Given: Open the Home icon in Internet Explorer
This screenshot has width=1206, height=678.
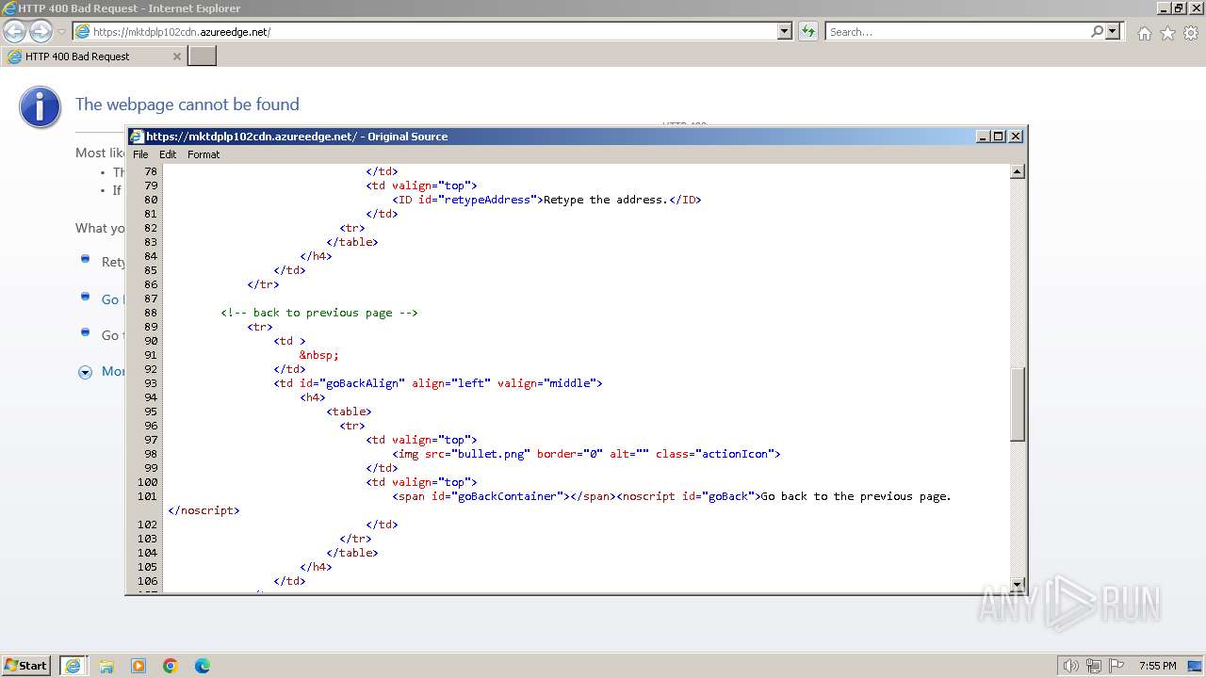Looking at the screenshot, I should 1144,33.
